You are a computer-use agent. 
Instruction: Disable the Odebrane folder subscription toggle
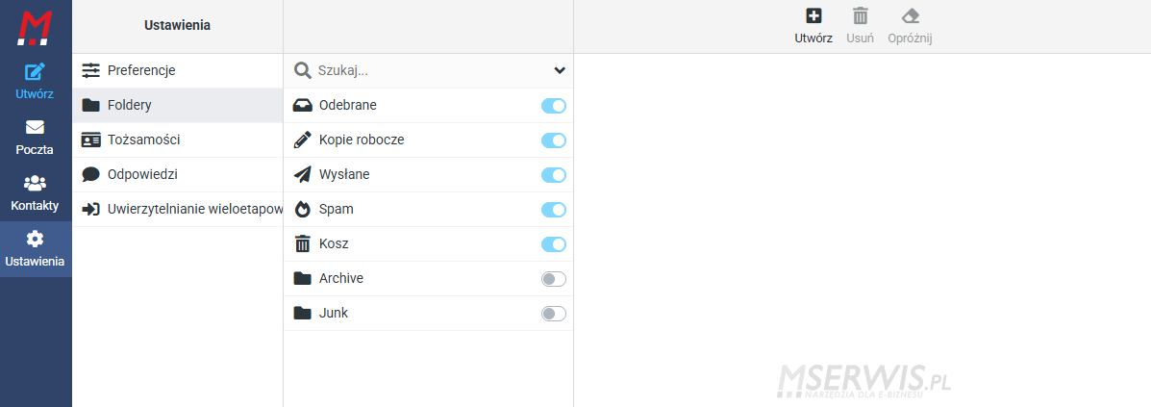click(x=554, y=106)
